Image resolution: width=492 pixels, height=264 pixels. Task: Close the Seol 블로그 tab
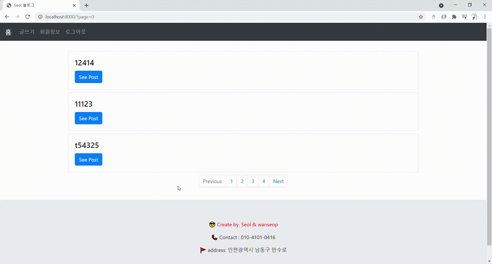pos(74,5)
